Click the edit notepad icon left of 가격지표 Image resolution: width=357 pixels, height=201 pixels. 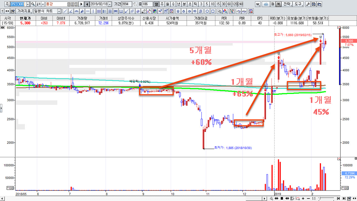tap(13, 11)
